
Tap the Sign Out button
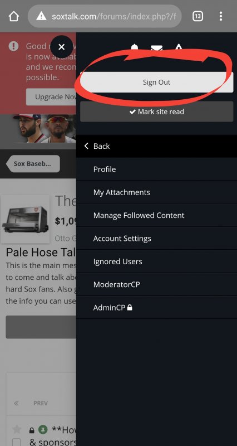(157, 82)
